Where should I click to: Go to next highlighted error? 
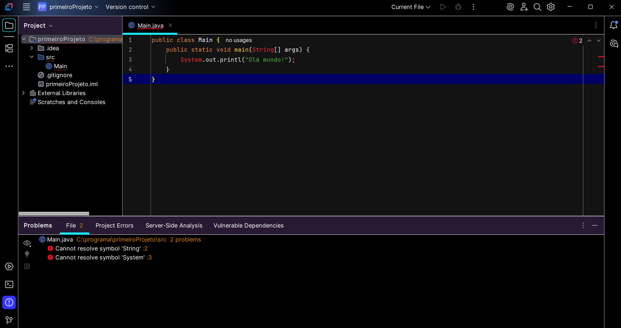point(599,41)
